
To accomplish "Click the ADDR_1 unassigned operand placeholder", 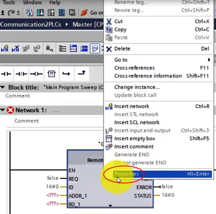I will click(x=53, y=195).
